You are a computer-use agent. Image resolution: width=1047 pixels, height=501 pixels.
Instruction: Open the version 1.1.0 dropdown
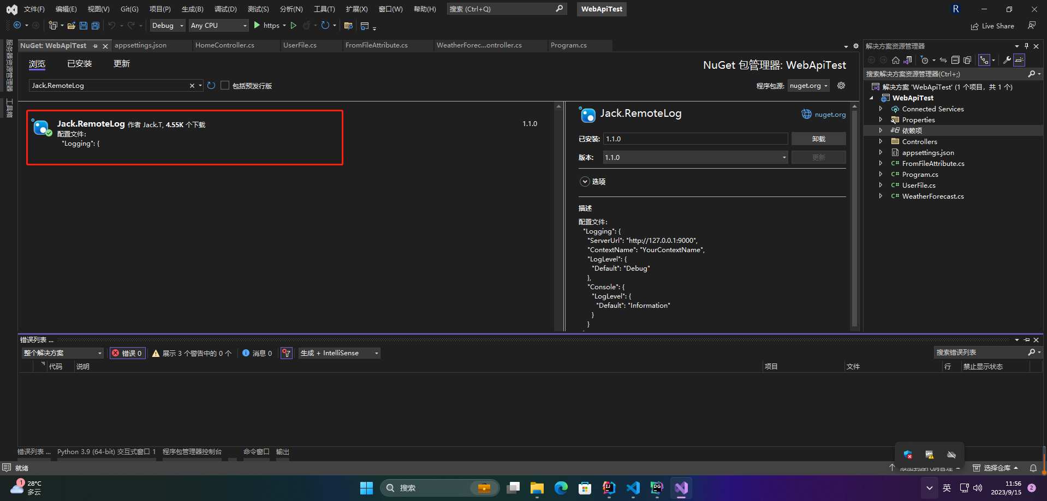[x=695, y=157]
